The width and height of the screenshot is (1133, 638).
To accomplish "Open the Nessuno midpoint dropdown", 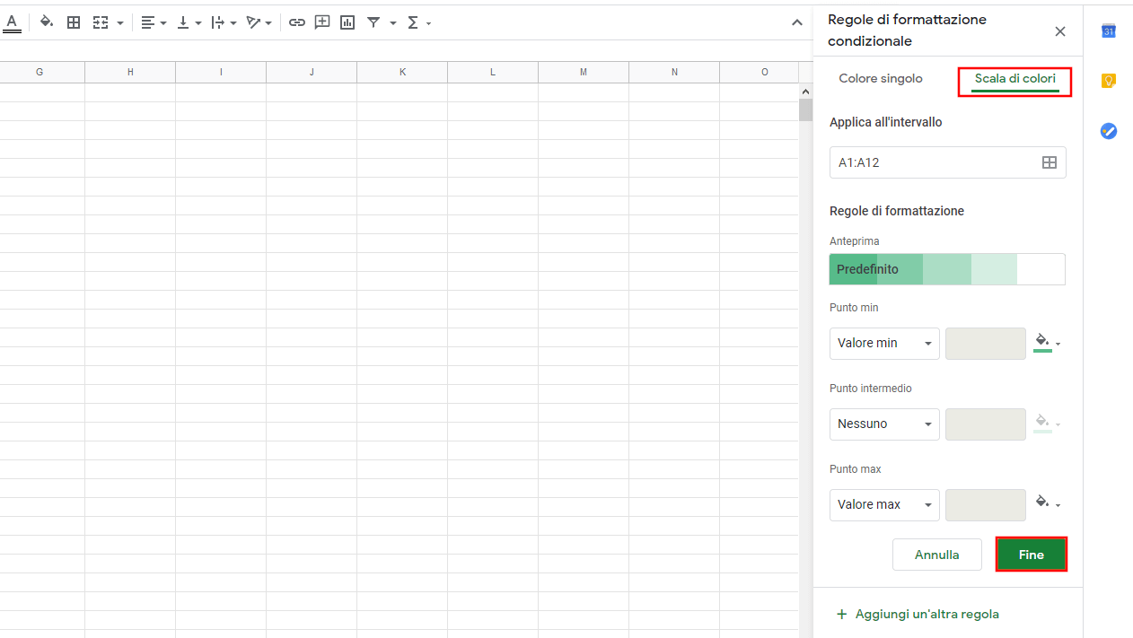I will click(884, 424).
